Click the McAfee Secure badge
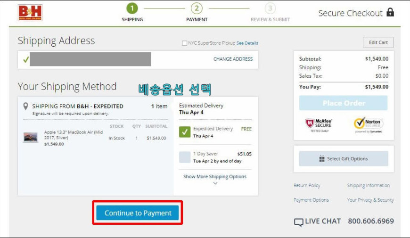 [319, 125]
